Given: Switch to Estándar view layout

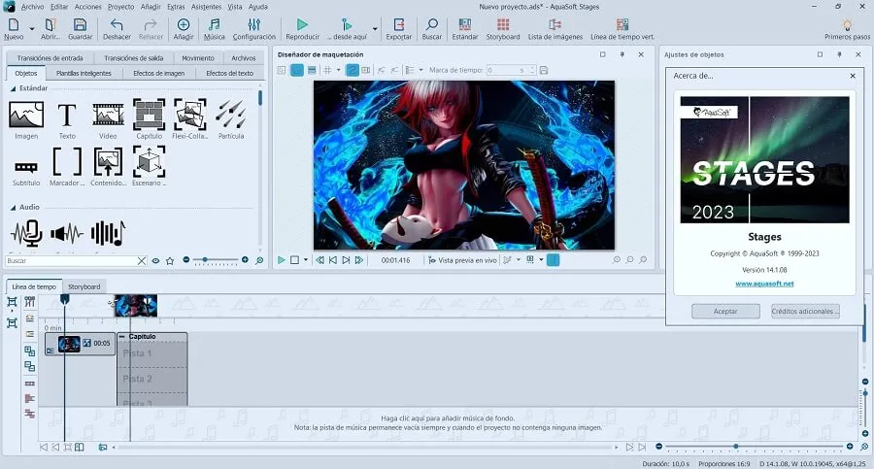Looking at the screenshot, I should [x=465, y=29].
